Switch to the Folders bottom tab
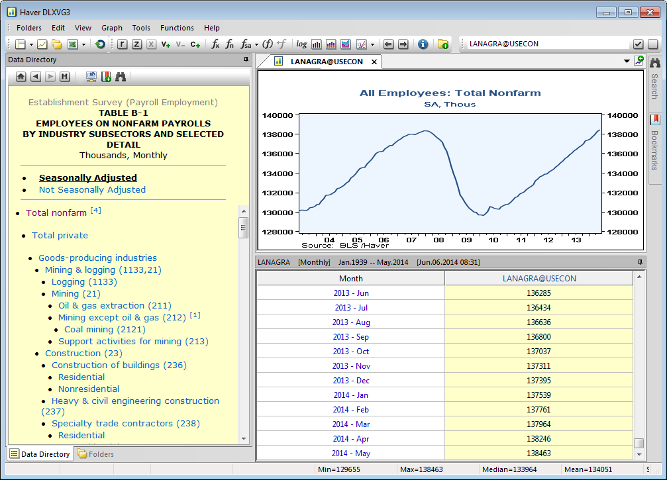 tap(95, 454)
